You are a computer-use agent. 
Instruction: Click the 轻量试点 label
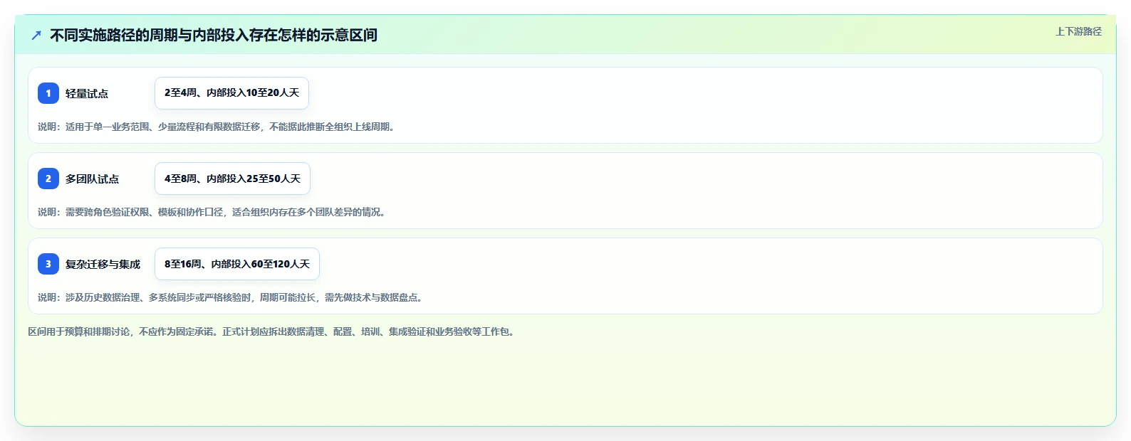(x=87, y=93)
